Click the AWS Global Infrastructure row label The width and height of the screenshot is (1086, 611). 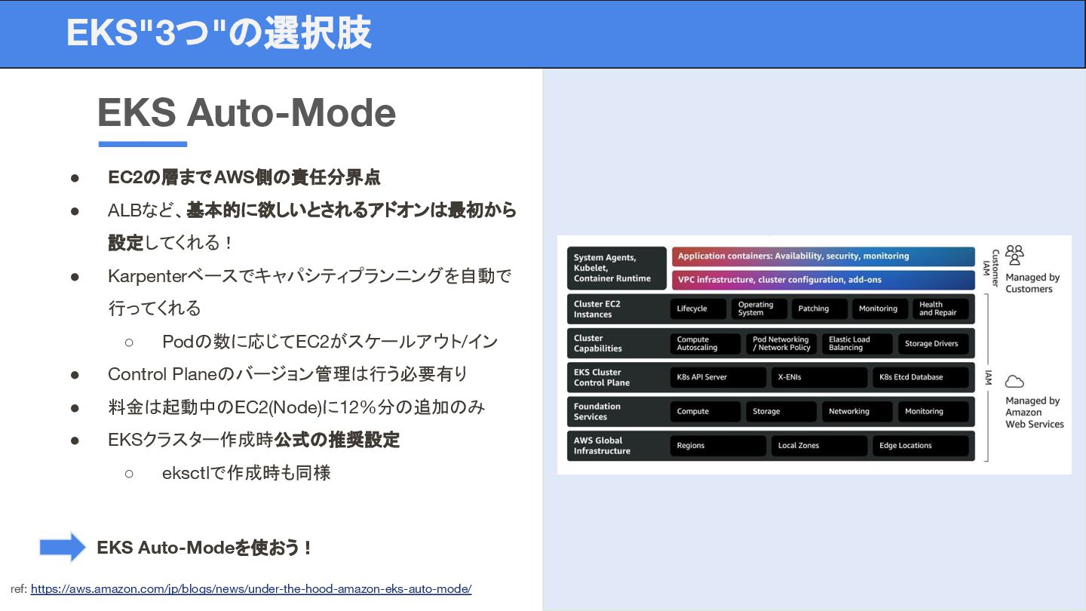tap(602, 446)
